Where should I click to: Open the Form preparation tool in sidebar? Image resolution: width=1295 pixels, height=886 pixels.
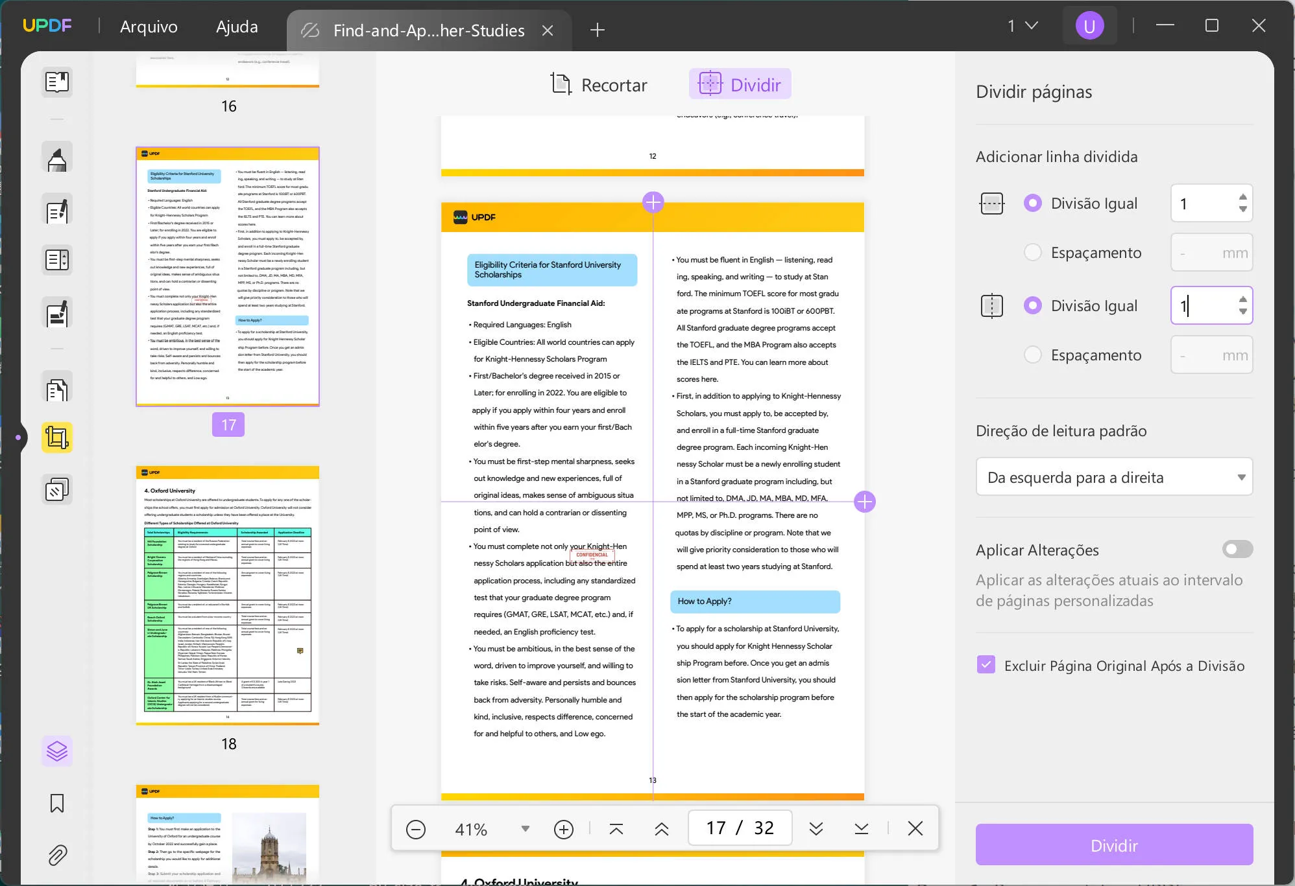[x=57, y=260]
